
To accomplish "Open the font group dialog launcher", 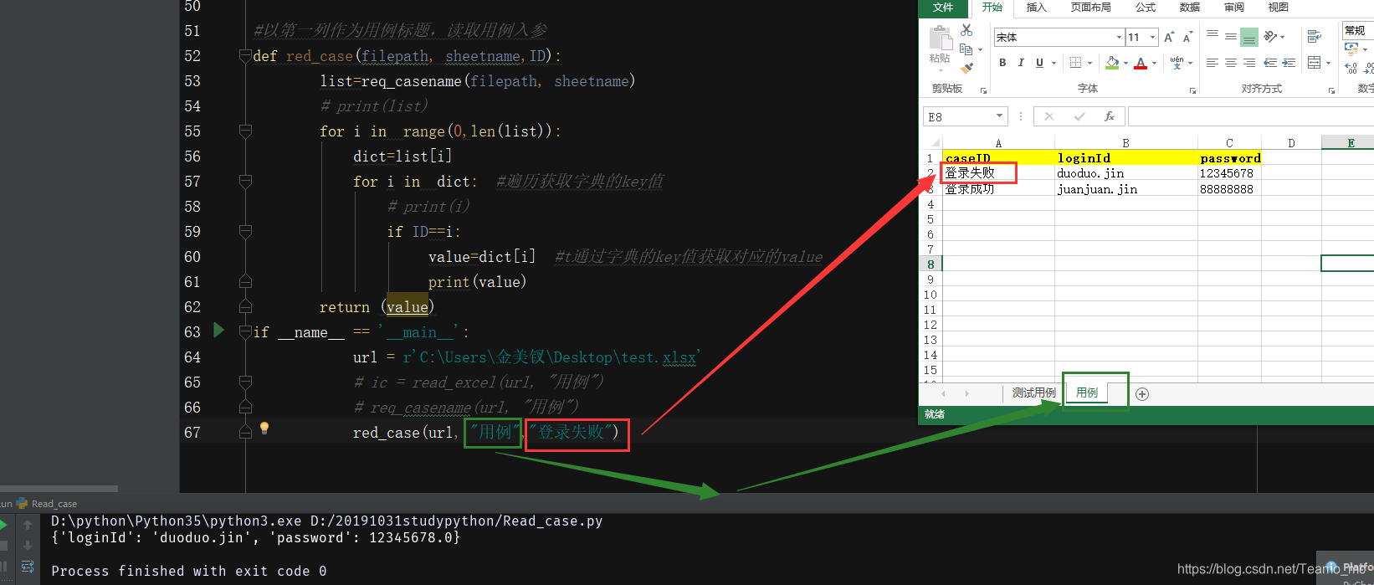I will (1192, 90).
